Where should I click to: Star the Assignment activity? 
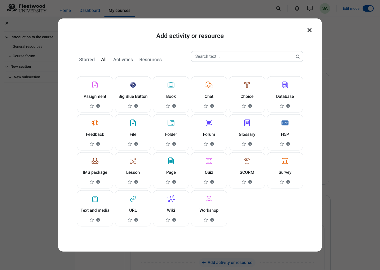[x=92, y=106]
